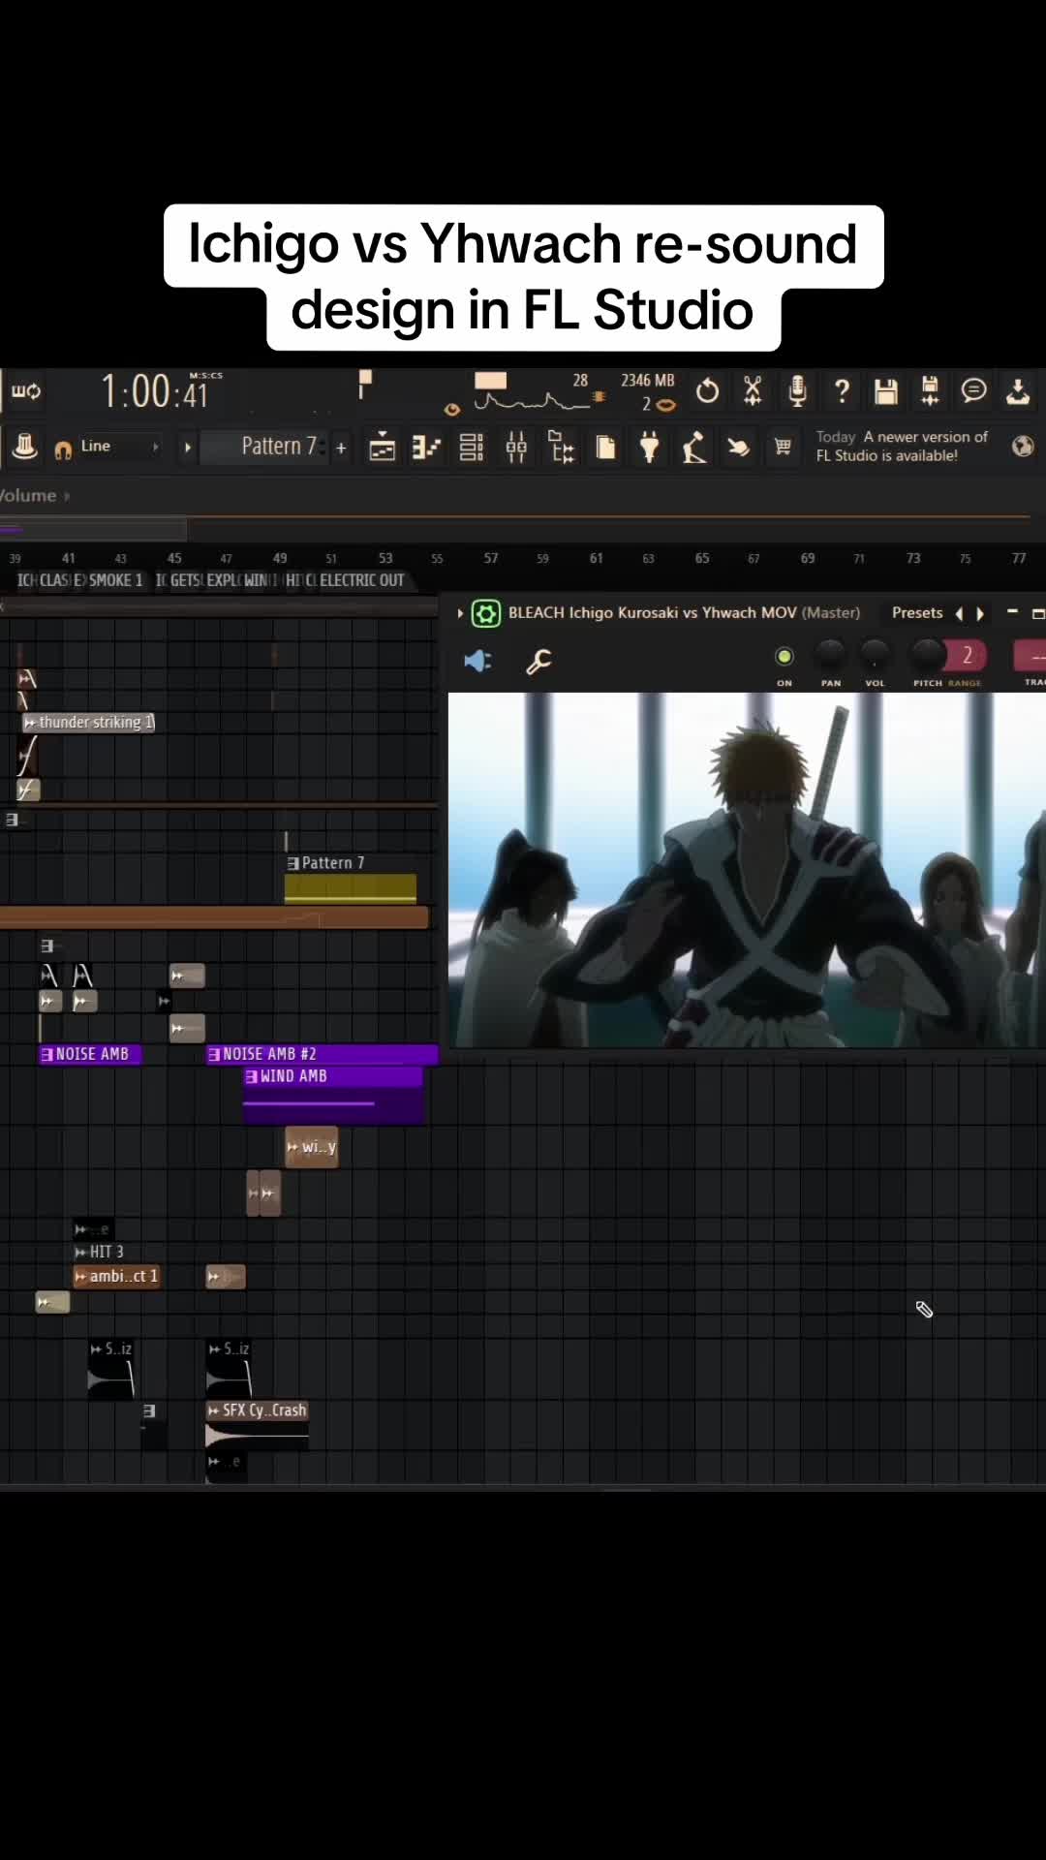1046x1860 pixels.
Task: Open the undo history icon
Action: (x=708, y=391)
